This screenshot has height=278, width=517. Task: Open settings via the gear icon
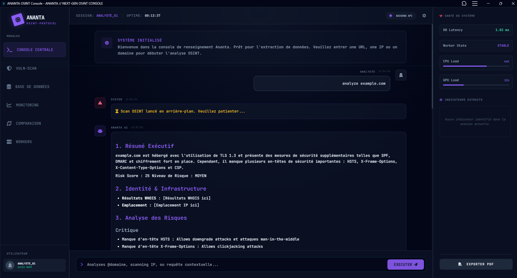(x=424, y=16)
